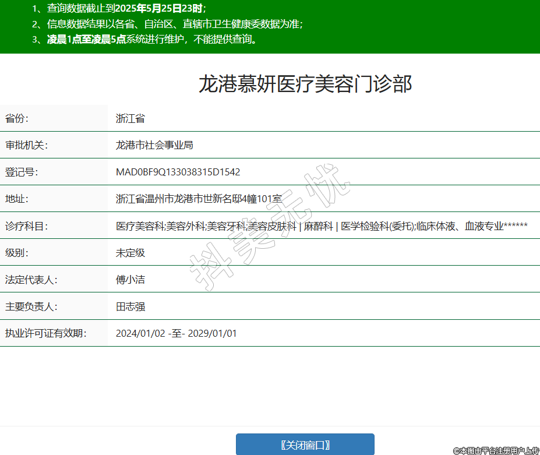Click the 地址 field label
The height and width of the screenshot is (455, 540).
(x=17, y=199)
